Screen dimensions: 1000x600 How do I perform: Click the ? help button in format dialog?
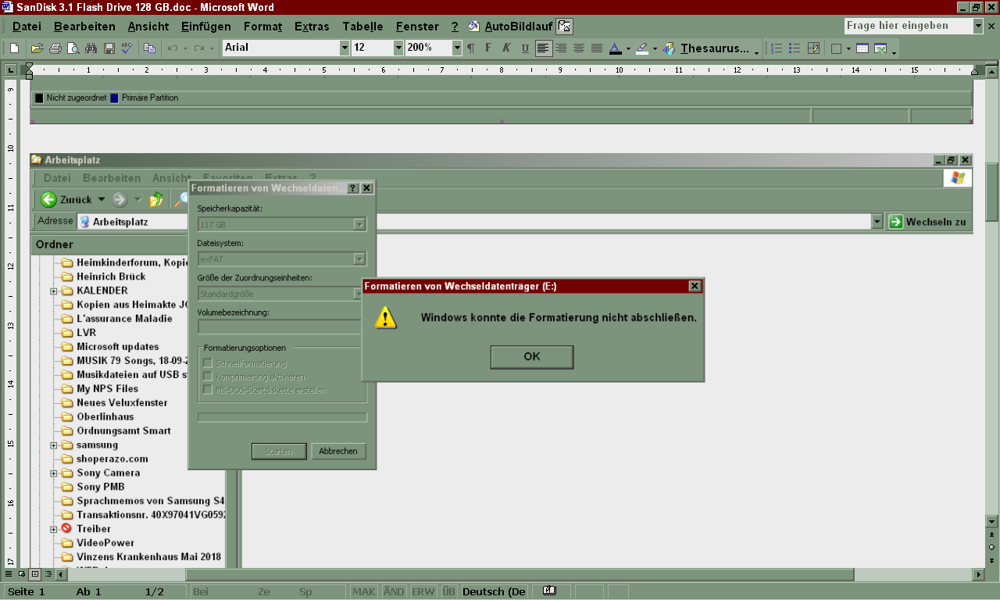coord(353,188)
